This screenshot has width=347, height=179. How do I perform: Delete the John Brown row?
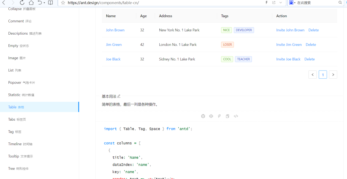pyautogui.click(x=314, y=30)
